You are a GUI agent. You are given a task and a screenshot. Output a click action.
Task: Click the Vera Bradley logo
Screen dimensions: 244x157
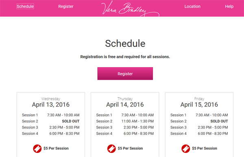(131, 9)
